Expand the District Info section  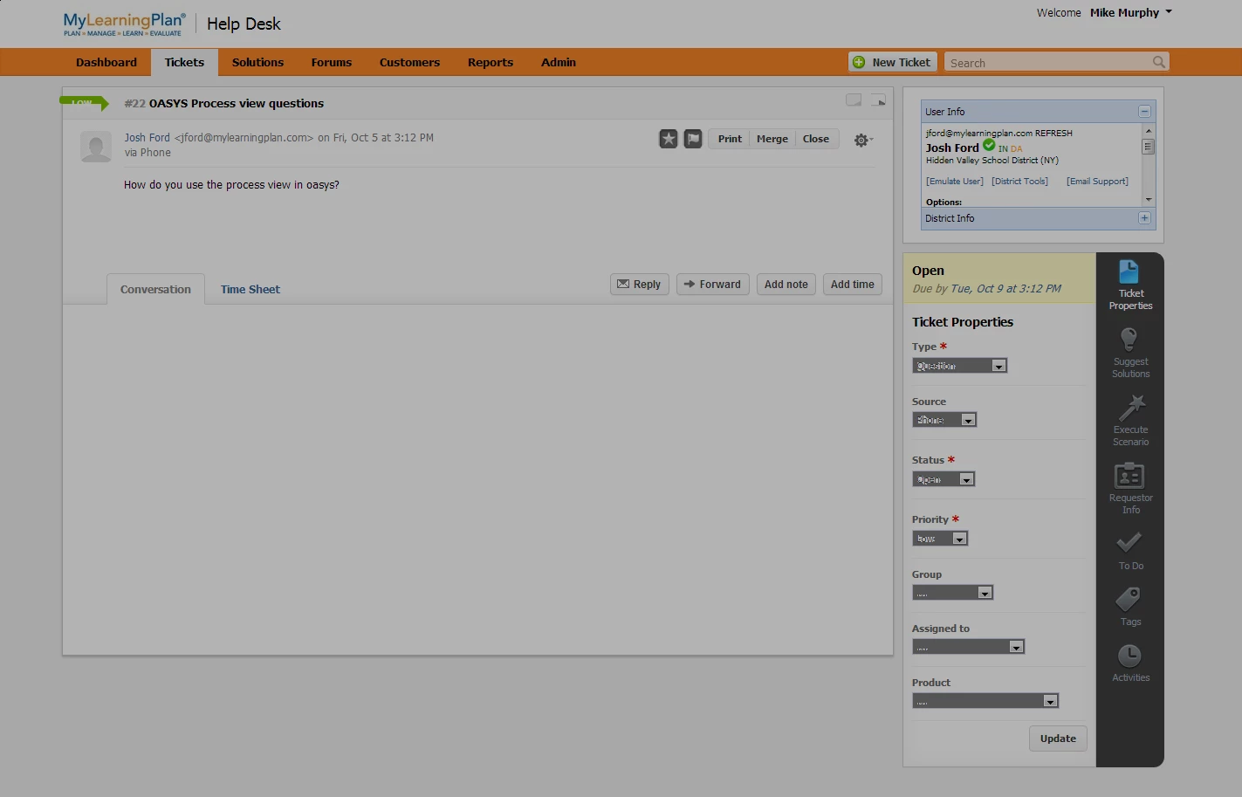click(1144, 218)
